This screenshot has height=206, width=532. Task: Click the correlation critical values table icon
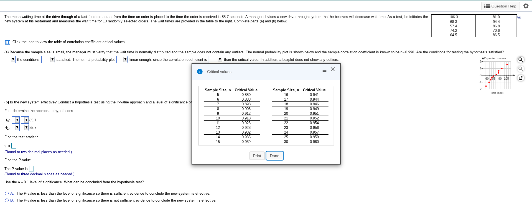[7, 42]
